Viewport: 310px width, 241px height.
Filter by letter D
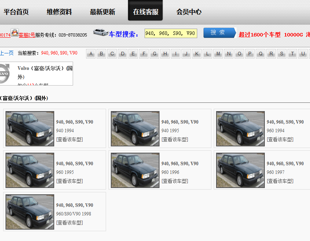[123, 54]
